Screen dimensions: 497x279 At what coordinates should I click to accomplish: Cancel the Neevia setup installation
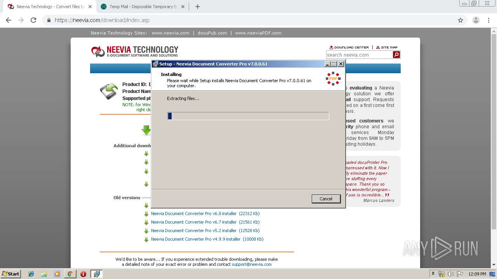coord(326,199)
